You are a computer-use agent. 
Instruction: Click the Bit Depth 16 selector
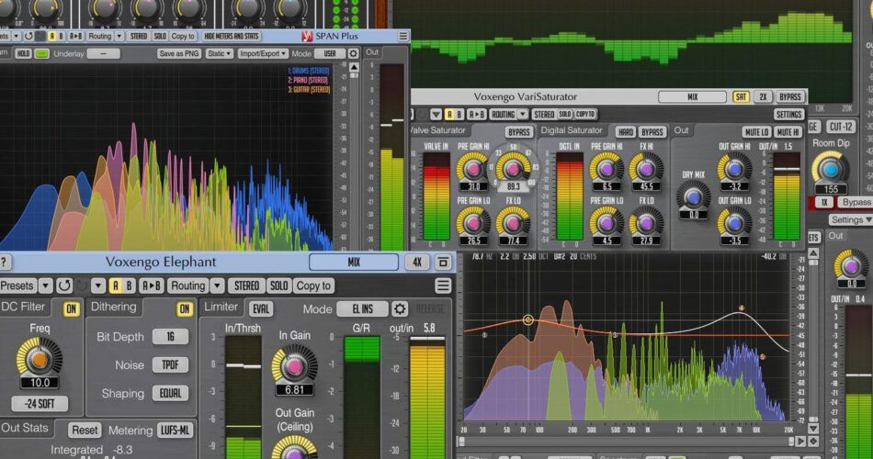click(x=170, y=337)
